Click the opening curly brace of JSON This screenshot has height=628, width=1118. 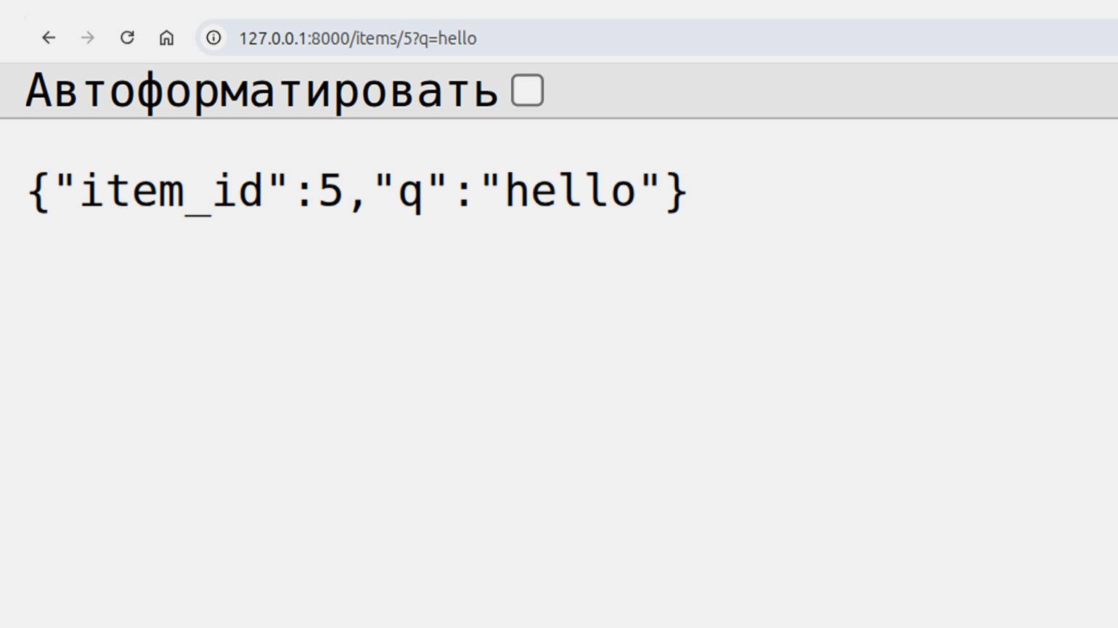coord(38,191)
